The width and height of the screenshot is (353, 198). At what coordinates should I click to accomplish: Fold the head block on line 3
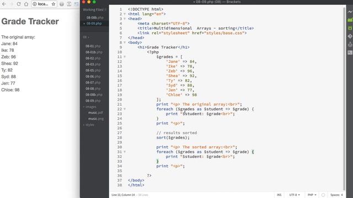(125, 19)
